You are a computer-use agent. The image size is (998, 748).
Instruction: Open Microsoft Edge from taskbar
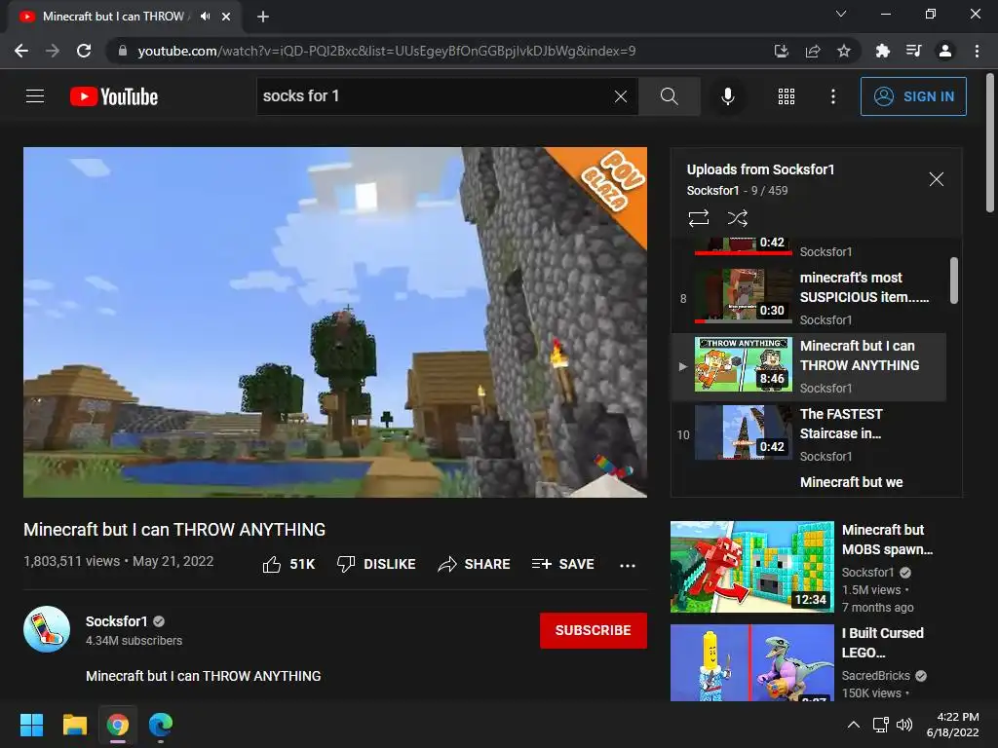(x=161, y=725)
